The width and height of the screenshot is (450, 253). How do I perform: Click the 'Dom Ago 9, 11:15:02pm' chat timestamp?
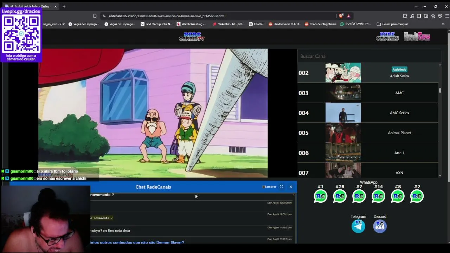[x=279, y=227]
